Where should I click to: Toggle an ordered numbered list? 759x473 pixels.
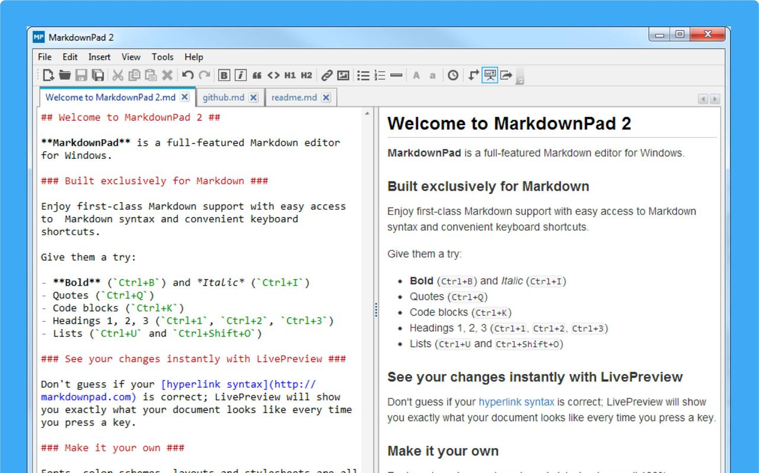coord(380,75)
